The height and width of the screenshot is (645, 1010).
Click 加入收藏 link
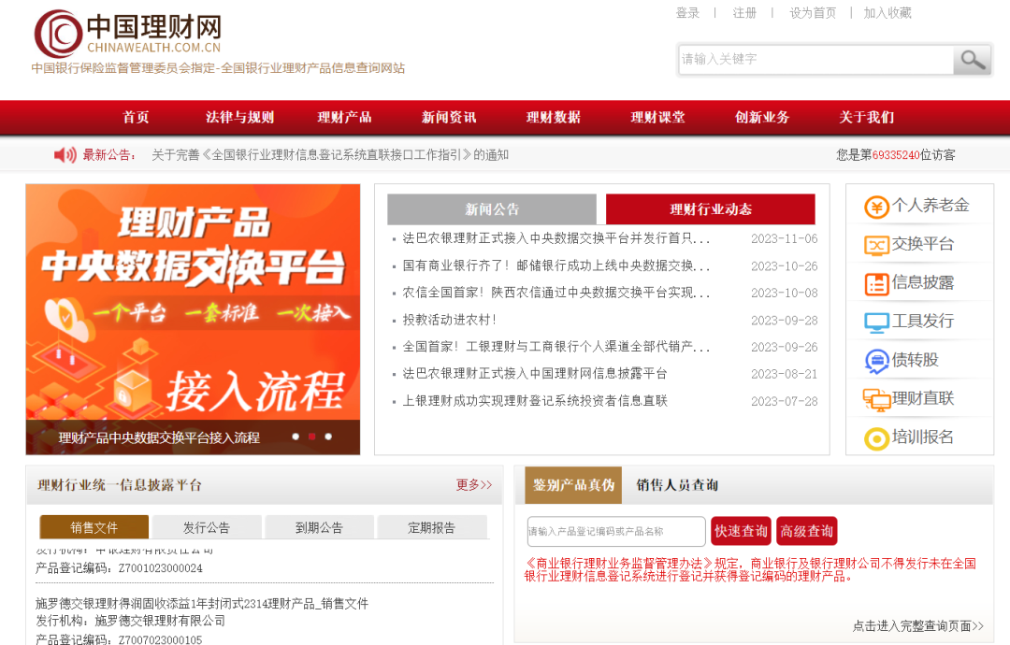click(887, 13)
